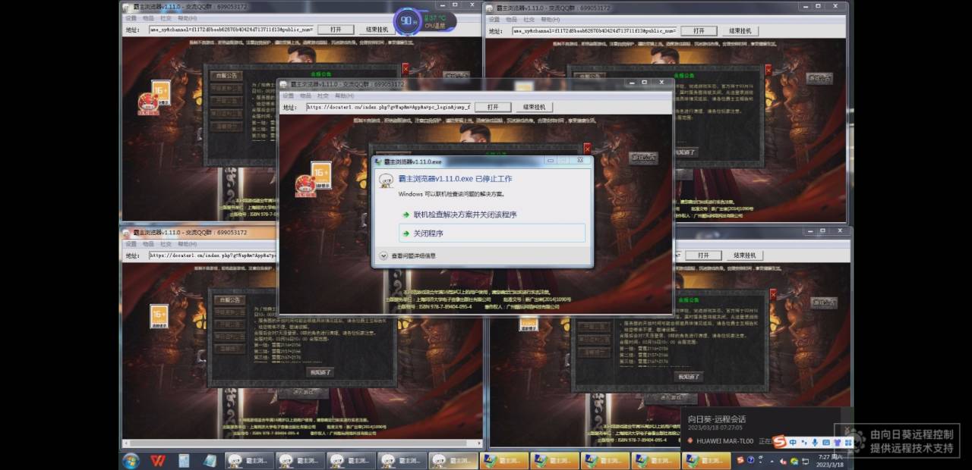Click 打开 button in top-left window
This screenshot has height=470, width=972.
(x=335, y=30)
